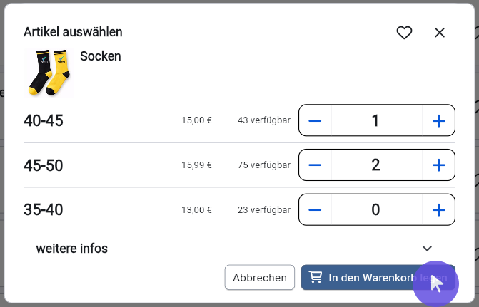Click the weitere infos chevron arrow
The image size is (479, 307).
pyautogui.click(x=427, y=249)
